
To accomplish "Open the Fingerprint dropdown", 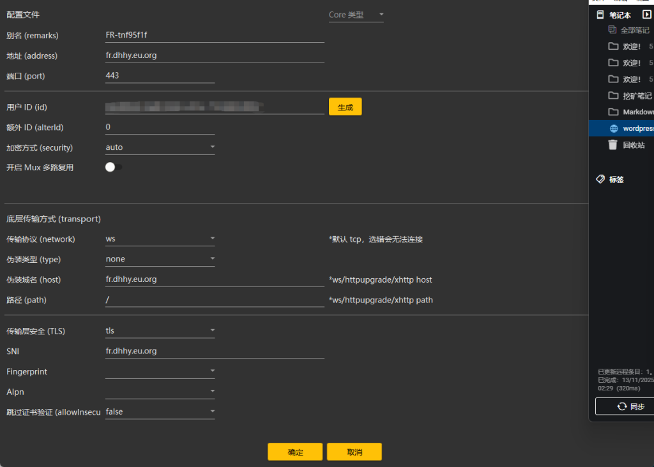I will (160, 371).
